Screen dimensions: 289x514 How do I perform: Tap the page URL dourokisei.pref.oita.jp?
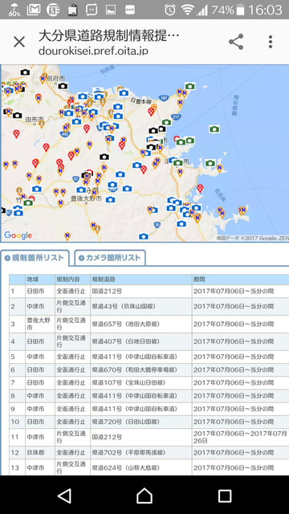click(x=93, y=51)
